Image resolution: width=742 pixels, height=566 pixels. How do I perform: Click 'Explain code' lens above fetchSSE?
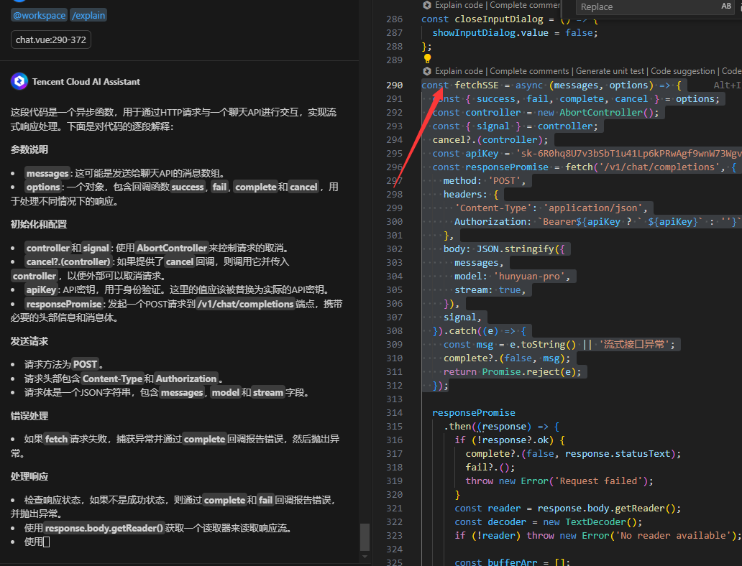pyautogui.click(x=459, y=71)
